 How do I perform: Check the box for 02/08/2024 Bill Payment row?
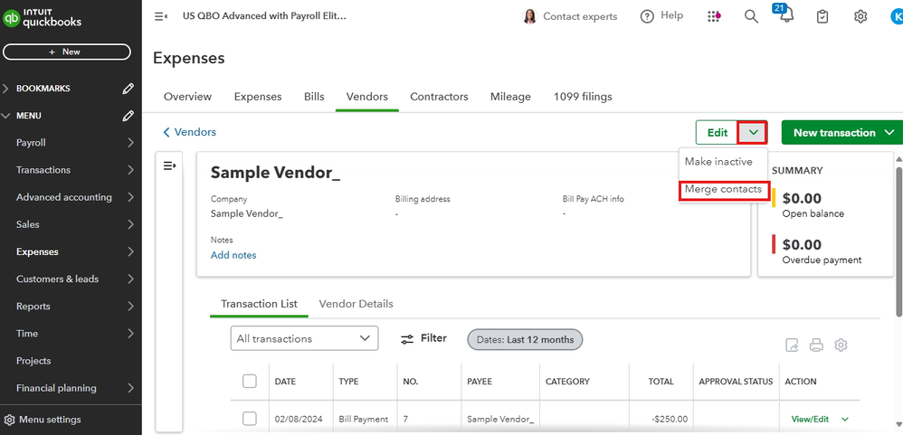pos(250,419)
